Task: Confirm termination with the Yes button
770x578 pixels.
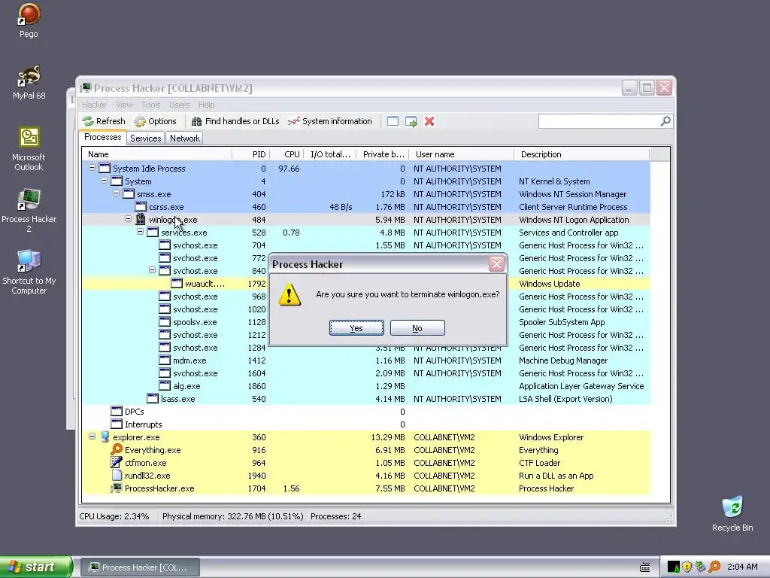Action: [356, 328]
